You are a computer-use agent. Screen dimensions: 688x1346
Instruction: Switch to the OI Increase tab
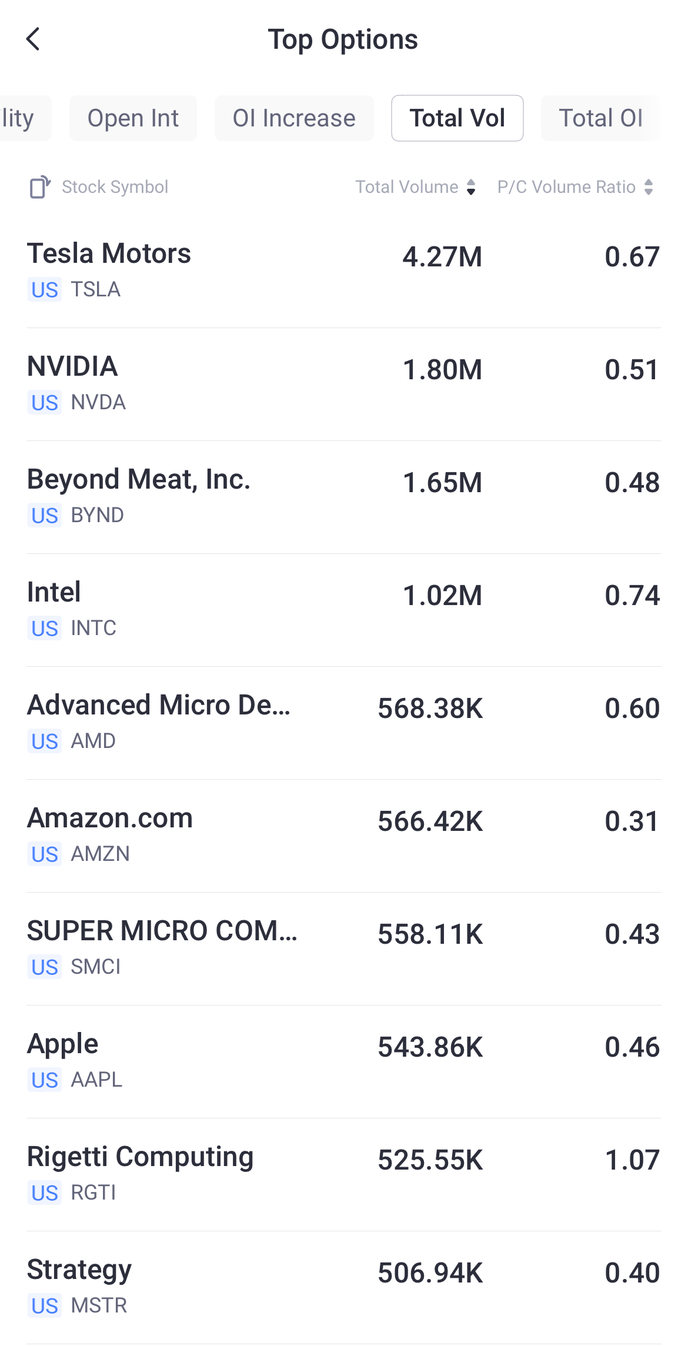click(294, 118)
